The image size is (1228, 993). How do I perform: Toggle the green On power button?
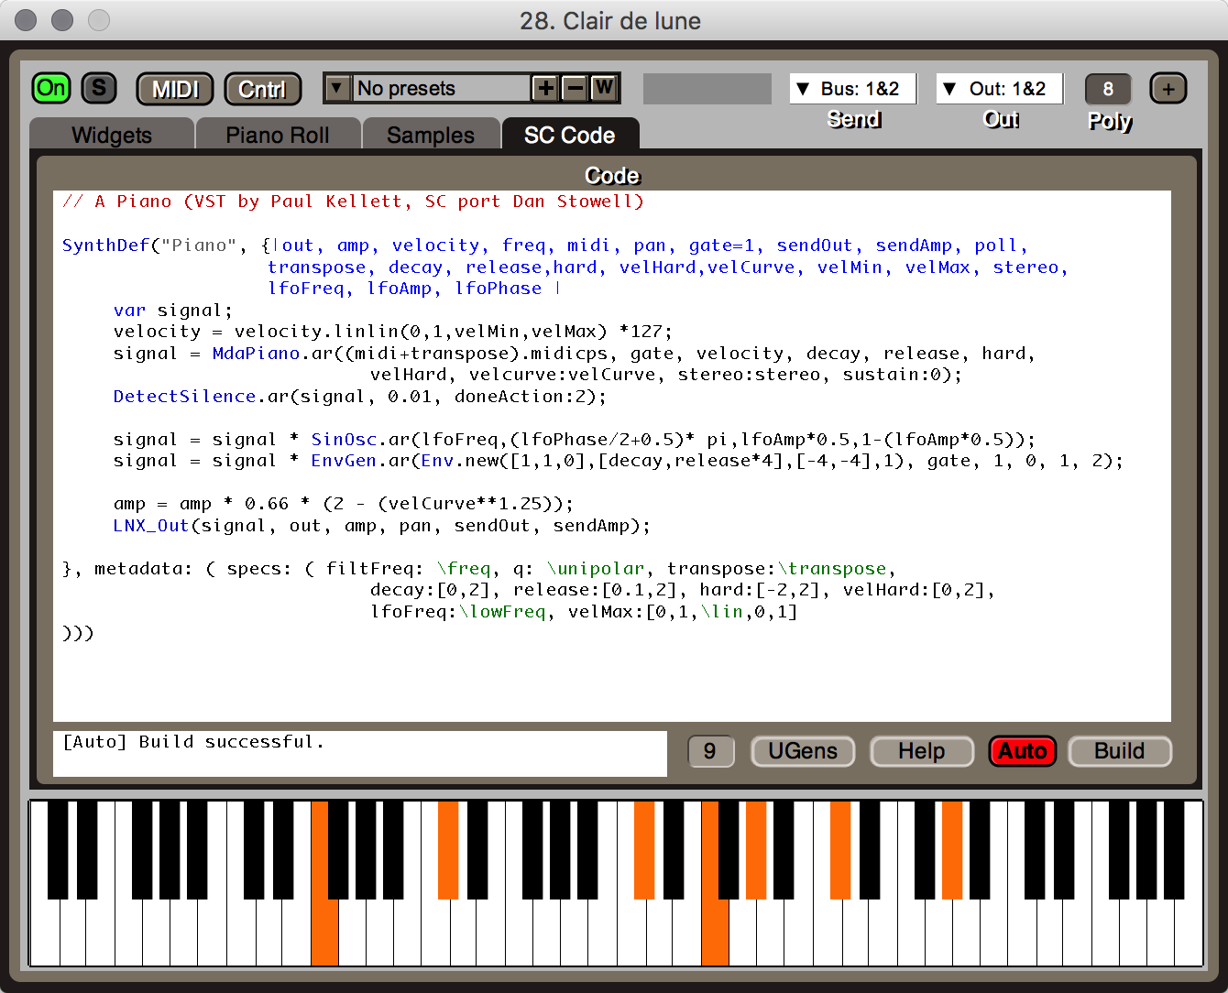tap(51, 88)
